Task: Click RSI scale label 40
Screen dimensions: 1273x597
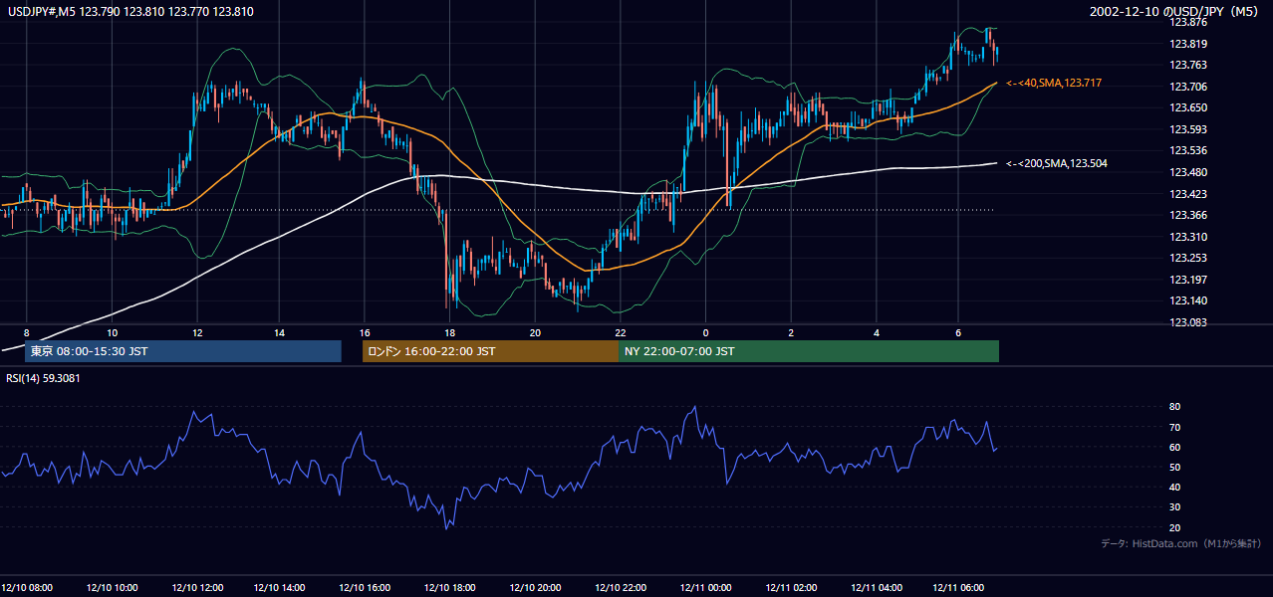Action: (x=1174, y=487)
